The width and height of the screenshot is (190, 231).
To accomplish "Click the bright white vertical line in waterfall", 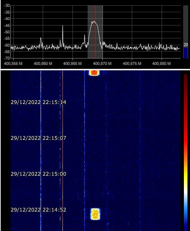I will point(41,150).
